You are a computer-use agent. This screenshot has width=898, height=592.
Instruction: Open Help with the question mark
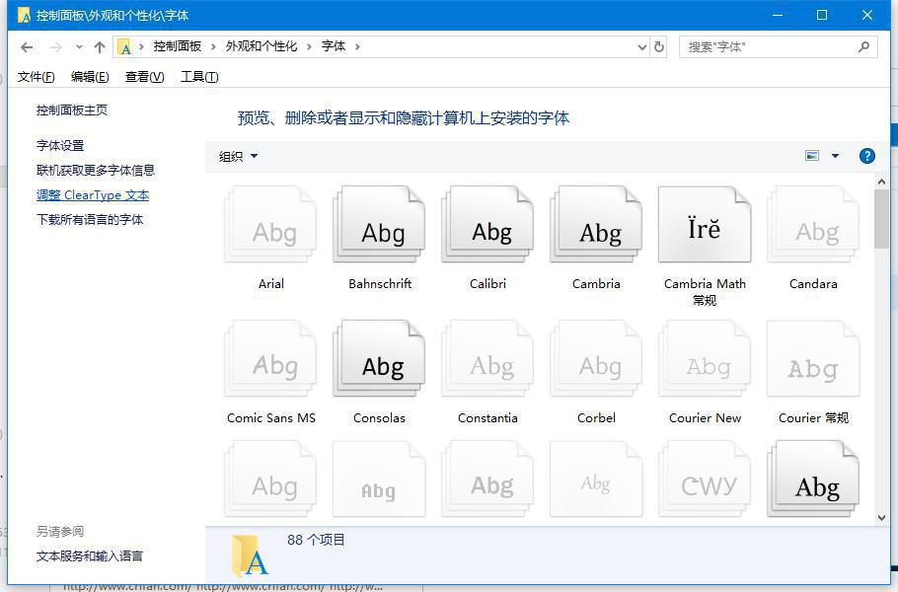(x=867, y=156)
